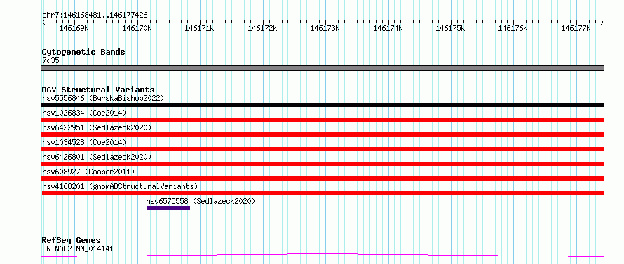Click the 146176k ruler tick label
624x264 pixels.
(513, 28)
